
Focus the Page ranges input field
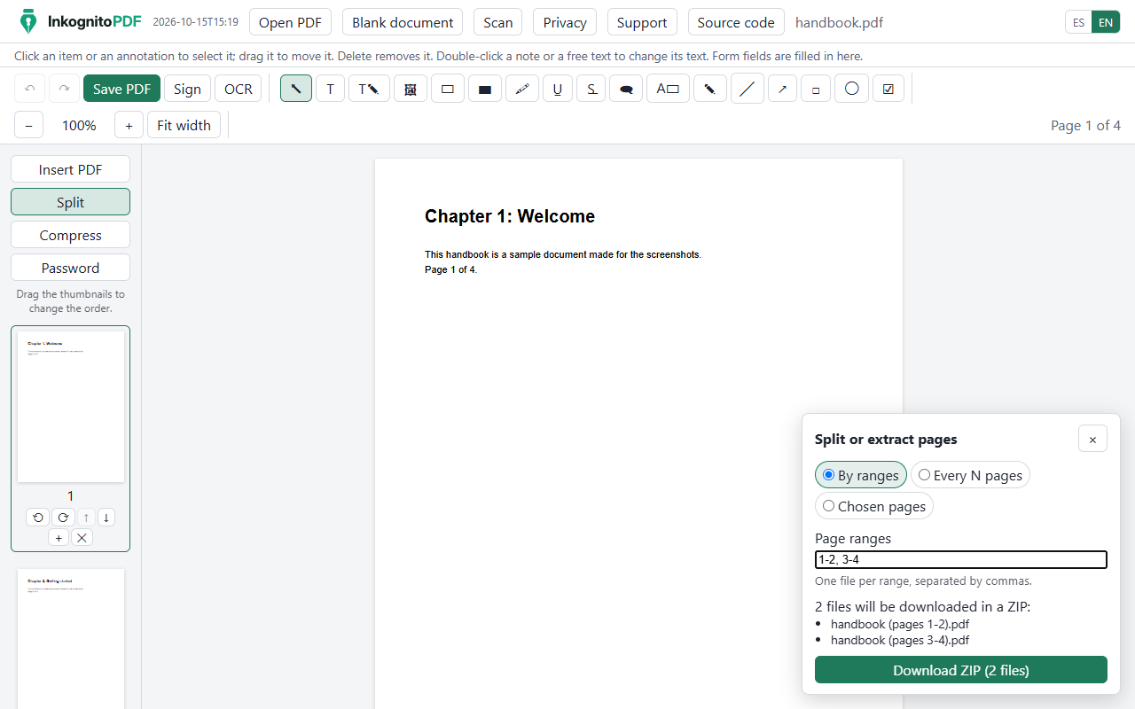click(x=961, y=559)
